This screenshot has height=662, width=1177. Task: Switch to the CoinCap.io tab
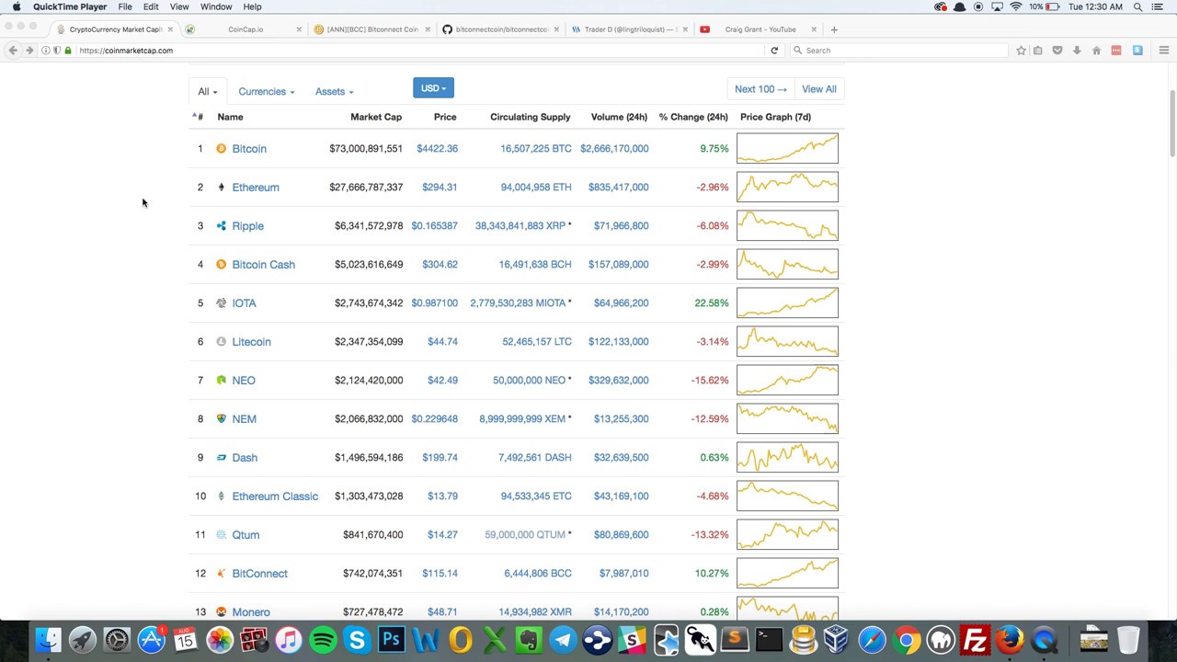coord(246,29)
